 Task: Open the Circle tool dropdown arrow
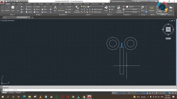tap(13, 12)
